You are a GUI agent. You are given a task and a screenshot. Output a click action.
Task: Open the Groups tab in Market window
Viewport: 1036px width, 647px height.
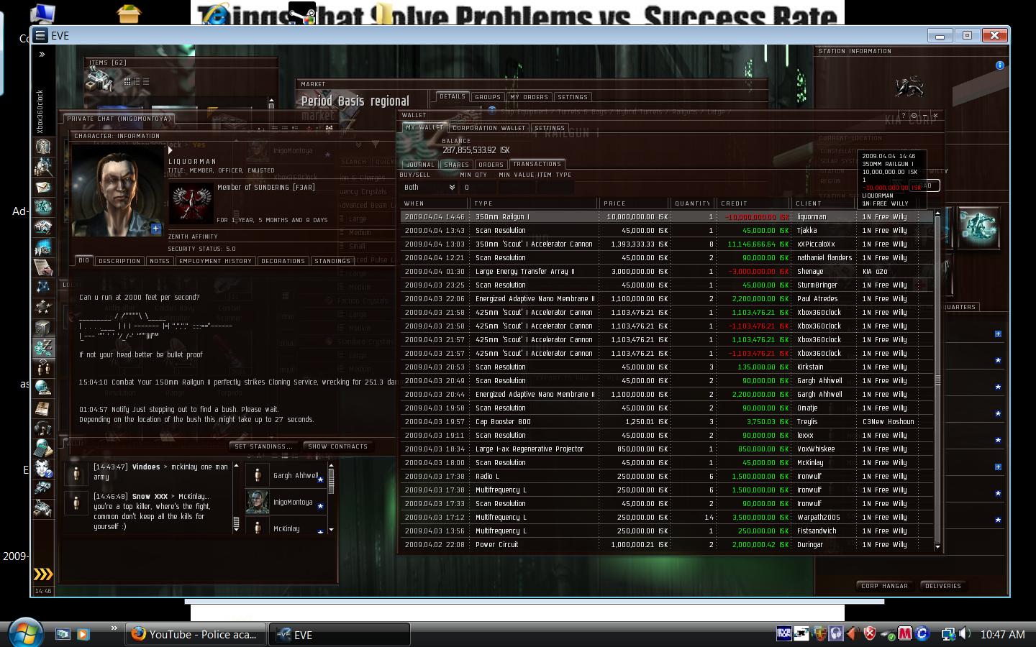pyautogui.click(x=487, y=97)
